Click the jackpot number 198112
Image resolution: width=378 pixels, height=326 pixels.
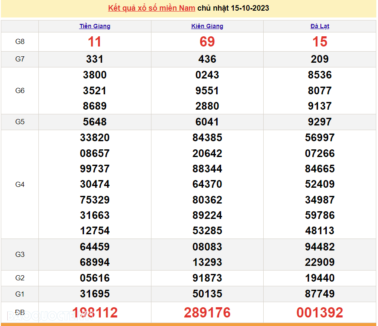[95, 312]
